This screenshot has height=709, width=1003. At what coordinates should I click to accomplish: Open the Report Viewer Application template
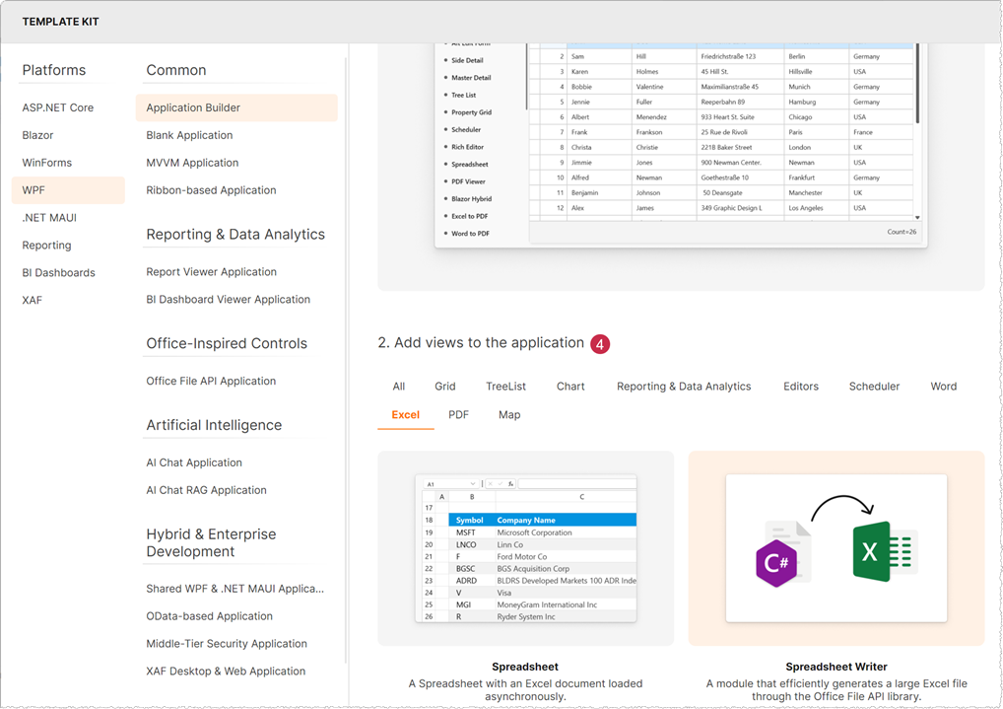click(x=211, y=271)
